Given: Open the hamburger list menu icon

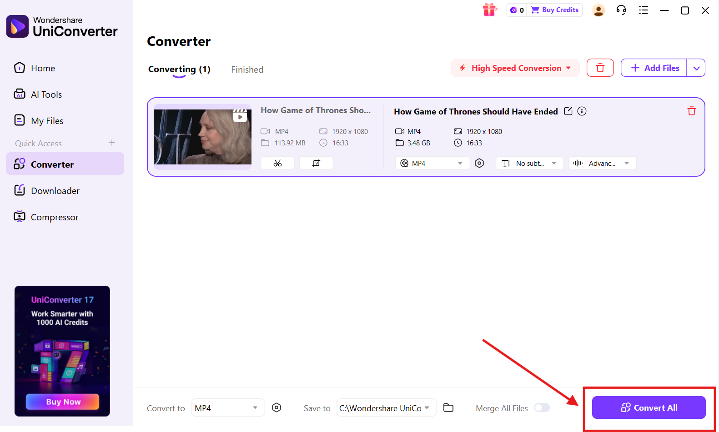Looking at the screenshot, I should 644,10.
